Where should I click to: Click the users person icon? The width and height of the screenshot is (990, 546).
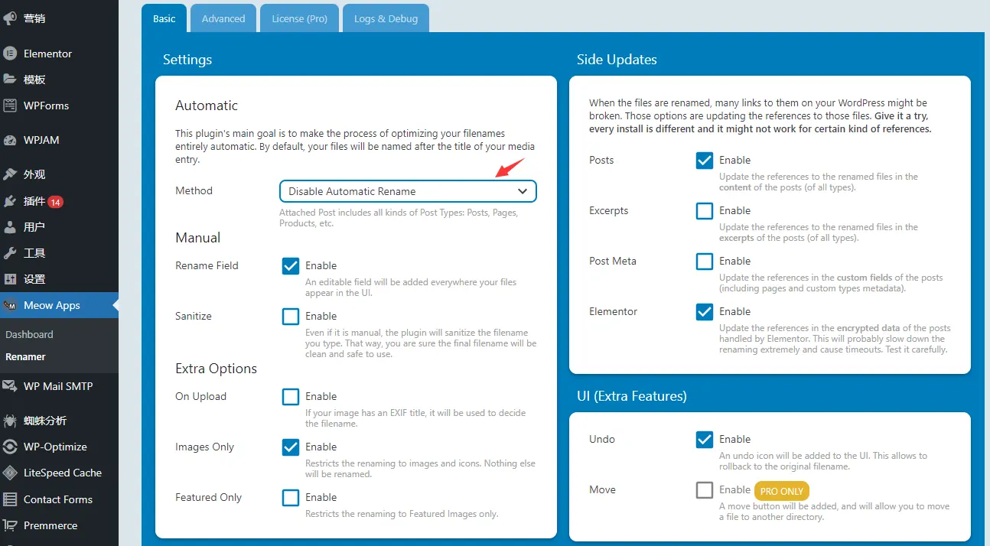point(10,227)
